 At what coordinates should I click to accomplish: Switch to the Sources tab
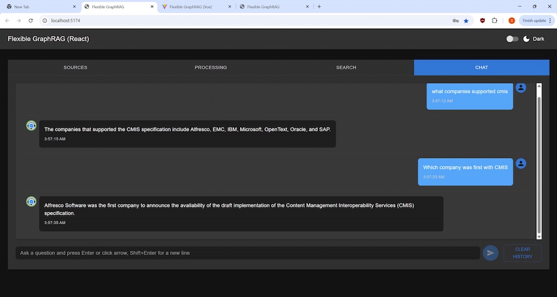pyautogui.click(x=75, y=67)
